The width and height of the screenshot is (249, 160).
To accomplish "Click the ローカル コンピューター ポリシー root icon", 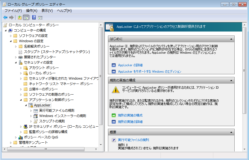I will click(5, 25).
